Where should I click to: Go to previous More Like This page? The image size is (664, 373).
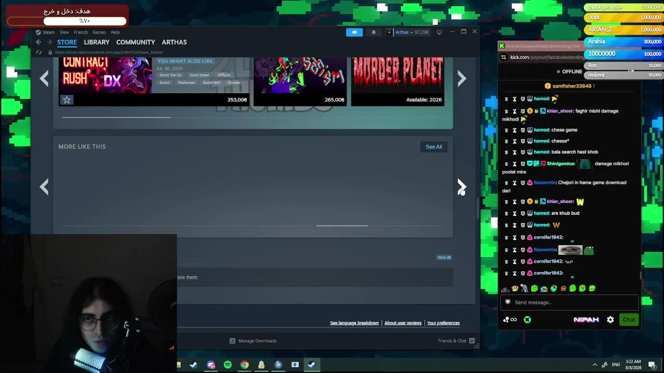coord(44,187)
